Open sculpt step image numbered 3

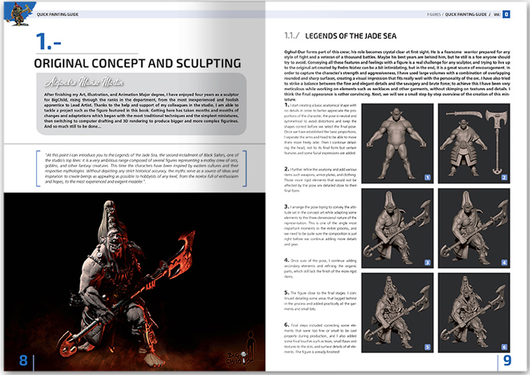click(x=397, y=228)
